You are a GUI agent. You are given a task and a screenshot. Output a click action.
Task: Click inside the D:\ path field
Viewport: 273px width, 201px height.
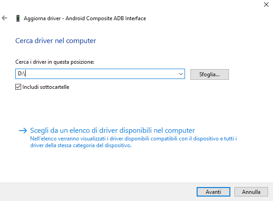pyautogui.click(x=97, y=74)
